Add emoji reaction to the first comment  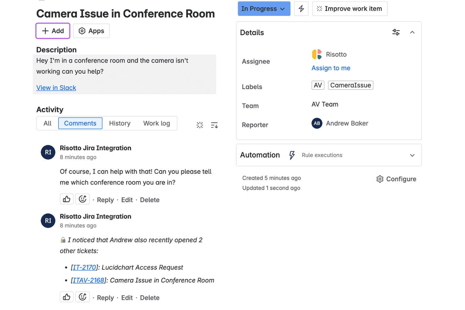tap(83, 199)
